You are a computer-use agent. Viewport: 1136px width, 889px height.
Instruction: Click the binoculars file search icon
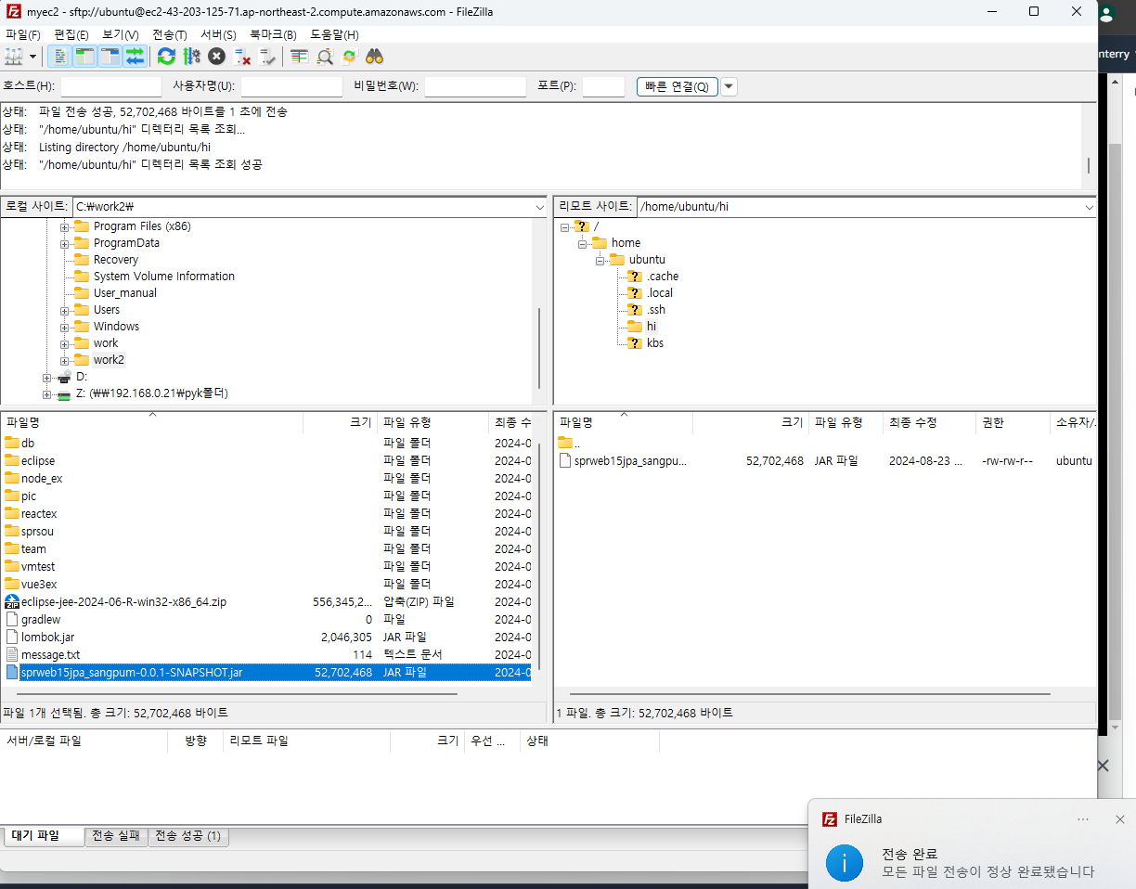tap(374, 57)
